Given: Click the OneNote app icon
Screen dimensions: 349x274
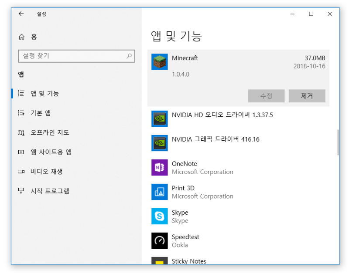Looking at the screenshot, I should [160, 168].
